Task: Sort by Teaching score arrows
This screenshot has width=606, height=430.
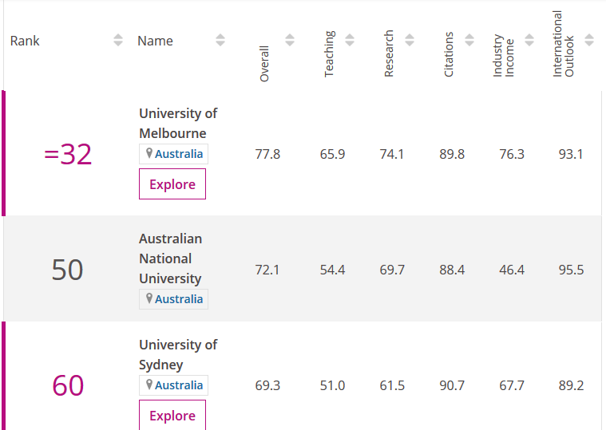Action: [x=350, y=40]
